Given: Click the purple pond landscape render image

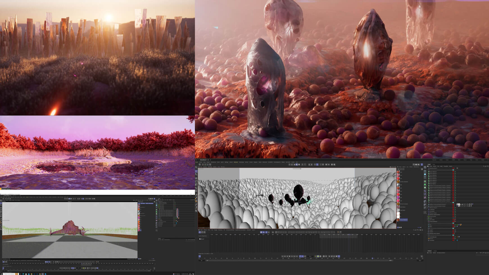Looking at the screenshot, I should pos(97,153).
